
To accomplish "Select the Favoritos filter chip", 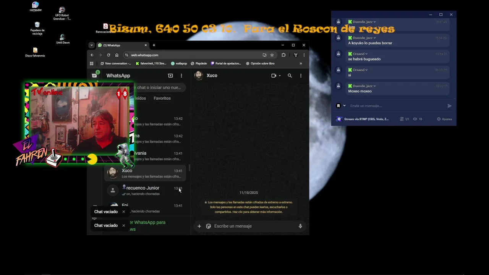I will point(162,98).
